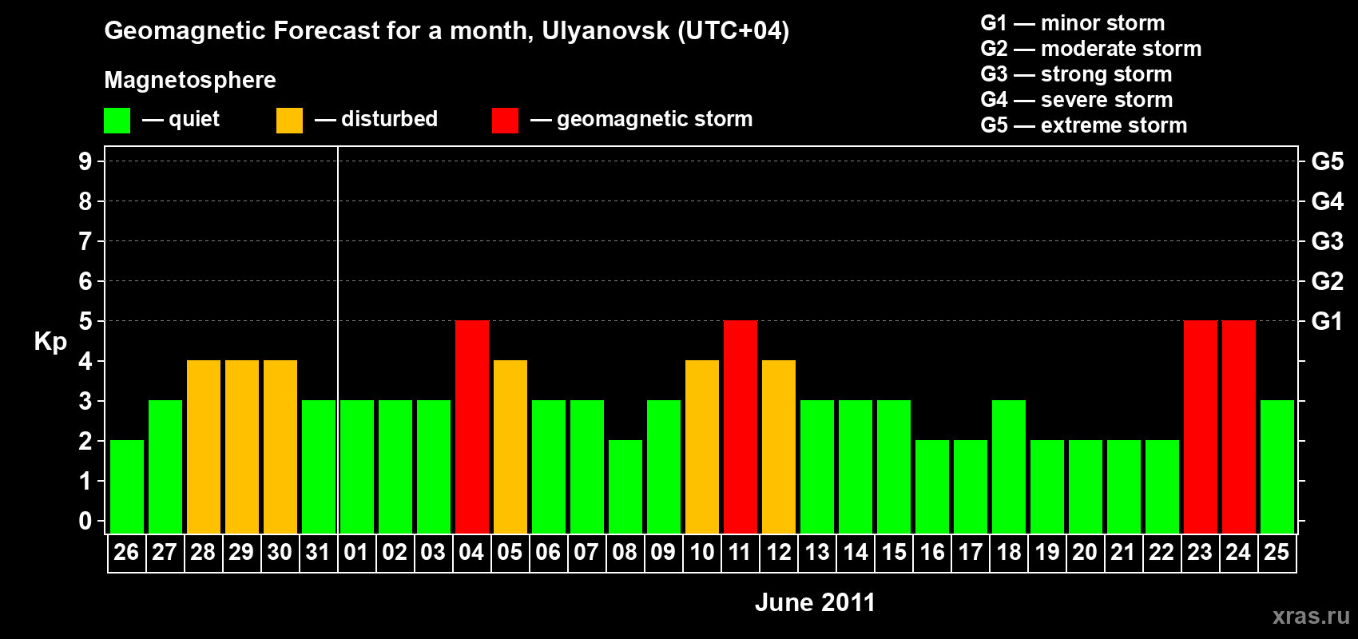Click the '— quiet' legend text

click(x=181, y=119)
